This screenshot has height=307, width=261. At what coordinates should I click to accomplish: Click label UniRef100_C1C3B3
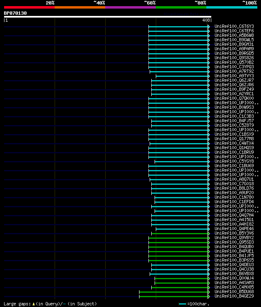pyautogui.click(x=234, y=116)
